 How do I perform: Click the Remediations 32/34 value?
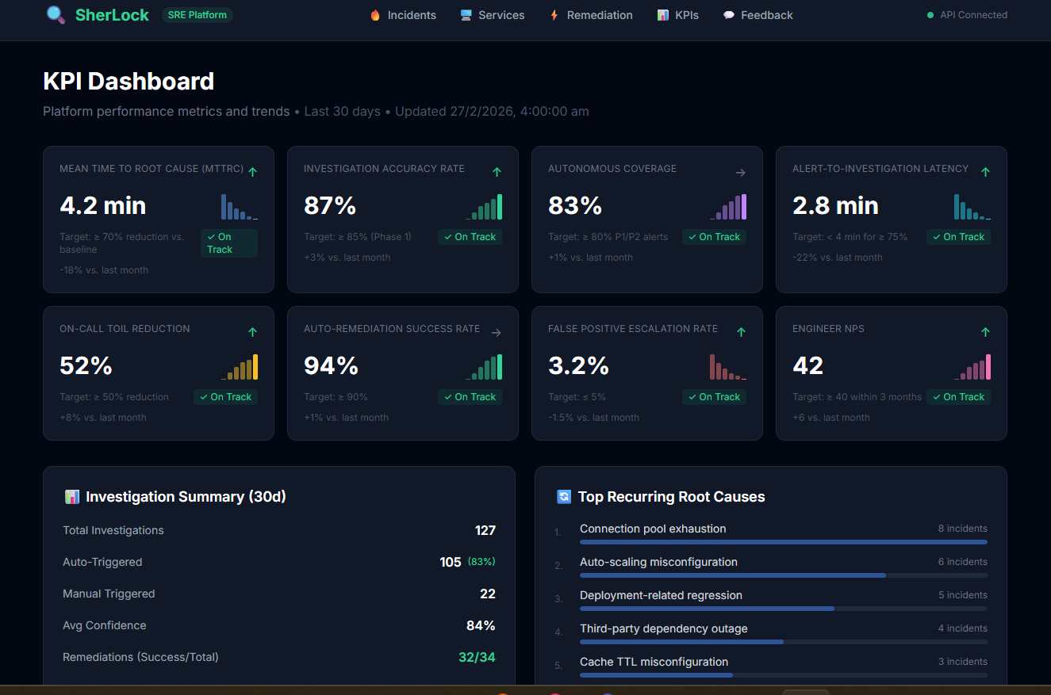[x=477, y=657]
